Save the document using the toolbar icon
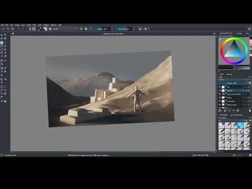The image size is (252, 189). [13, 29]
